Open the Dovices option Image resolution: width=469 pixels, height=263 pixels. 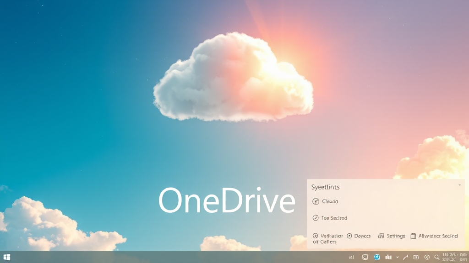pos(362,236)
